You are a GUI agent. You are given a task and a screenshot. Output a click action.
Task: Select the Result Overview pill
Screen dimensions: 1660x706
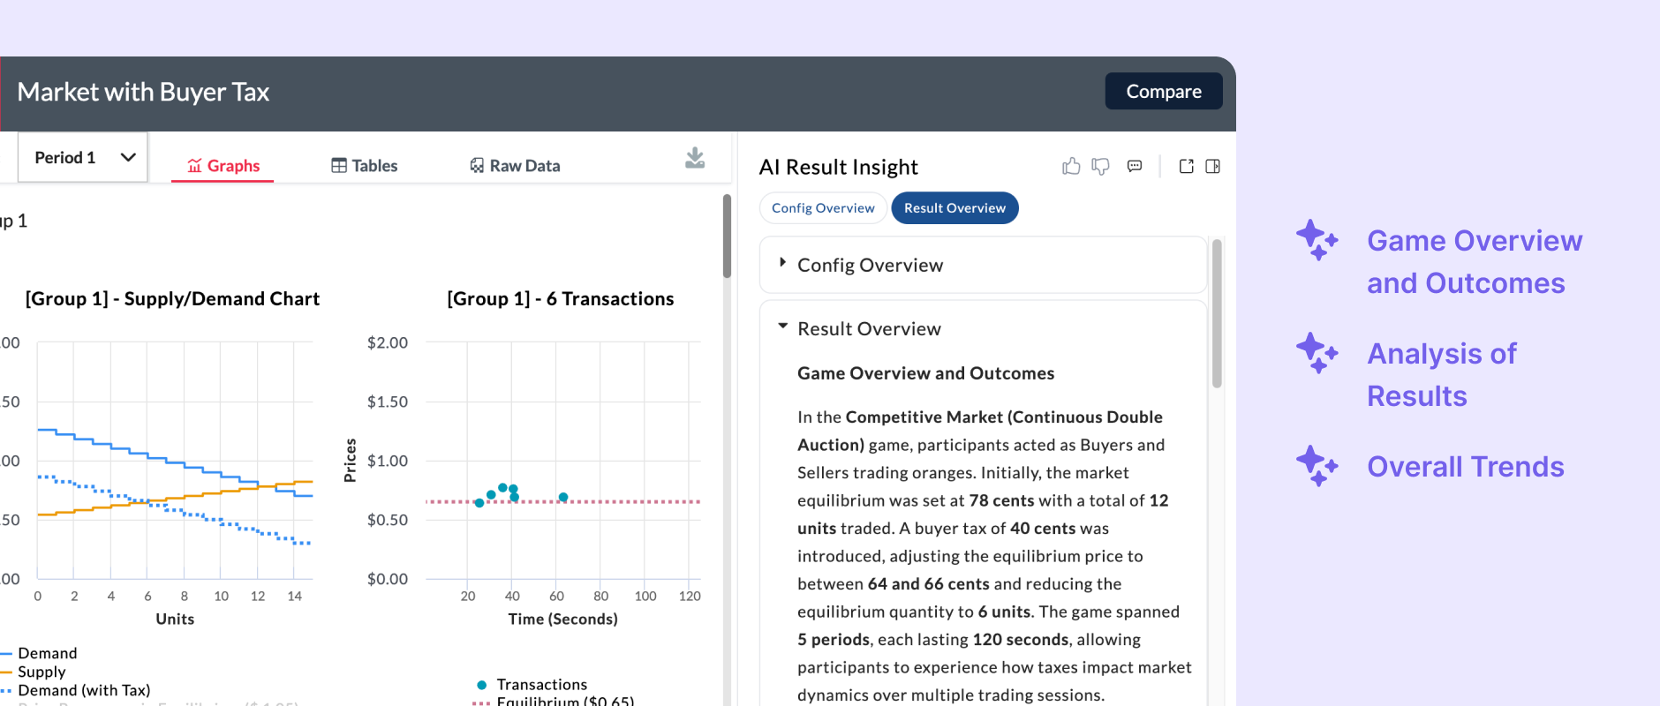click(954, 207)
